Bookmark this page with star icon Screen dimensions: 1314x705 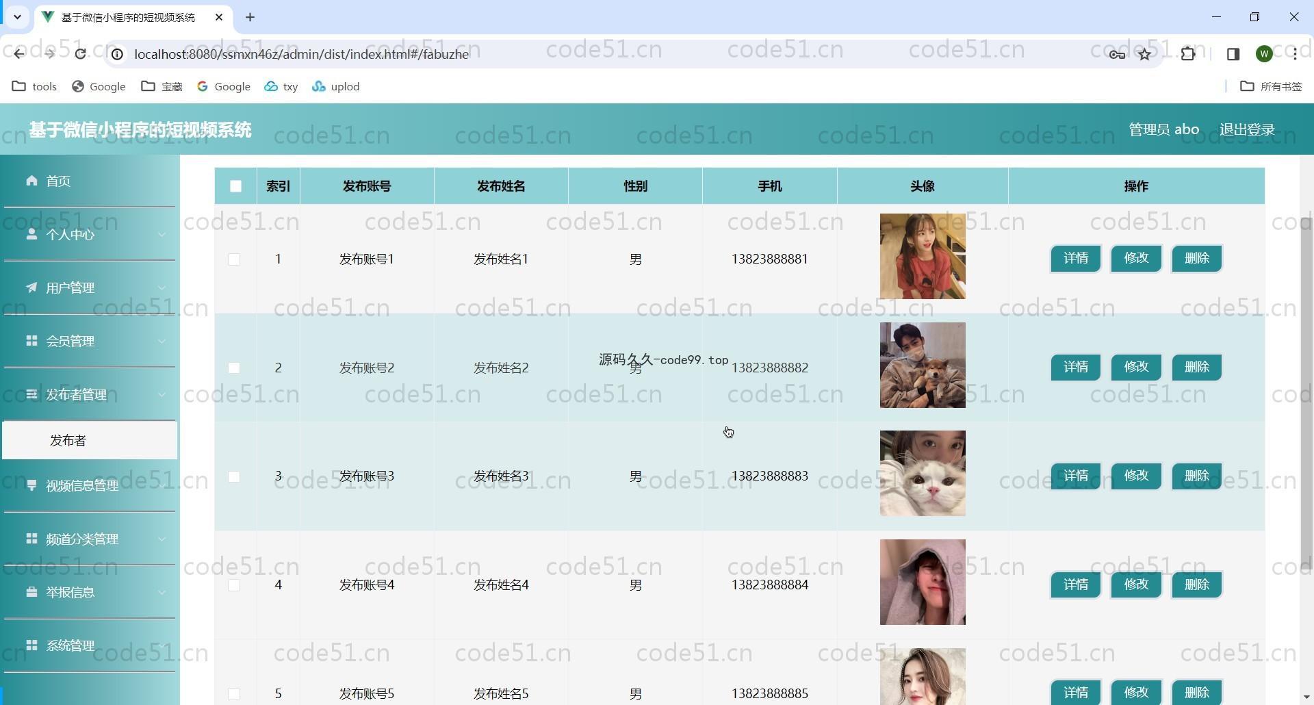pos(1144,54)
